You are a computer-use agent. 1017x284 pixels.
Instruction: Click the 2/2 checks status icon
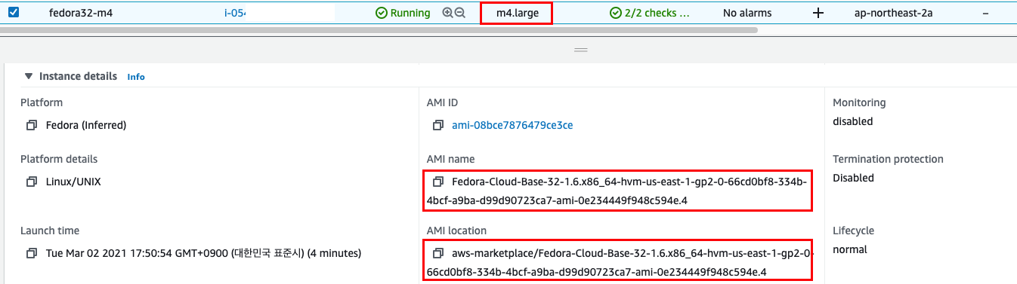[x=616, y=13]
